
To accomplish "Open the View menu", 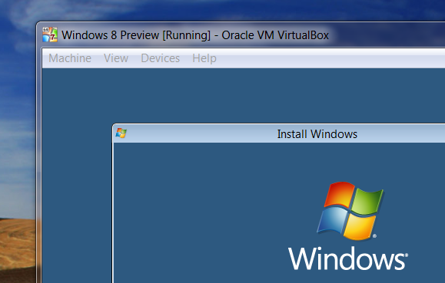I will pyautogui.click(x=116, y=58).
